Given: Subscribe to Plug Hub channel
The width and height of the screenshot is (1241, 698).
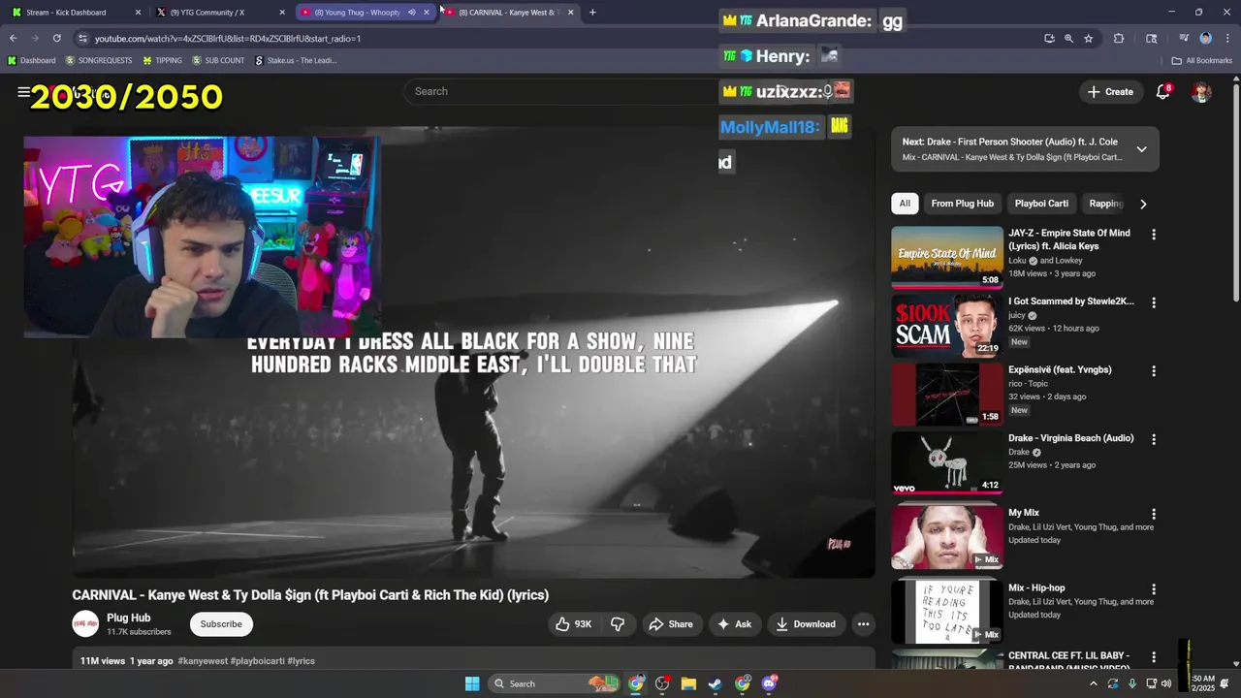Looking at the screenshot, I should (221, 624).
